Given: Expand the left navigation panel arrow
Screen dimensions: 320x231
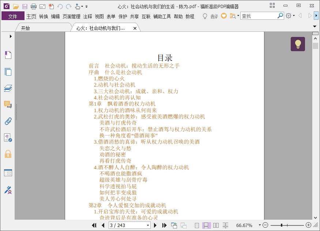Looking at the screenshot, I should coord(11,37).
